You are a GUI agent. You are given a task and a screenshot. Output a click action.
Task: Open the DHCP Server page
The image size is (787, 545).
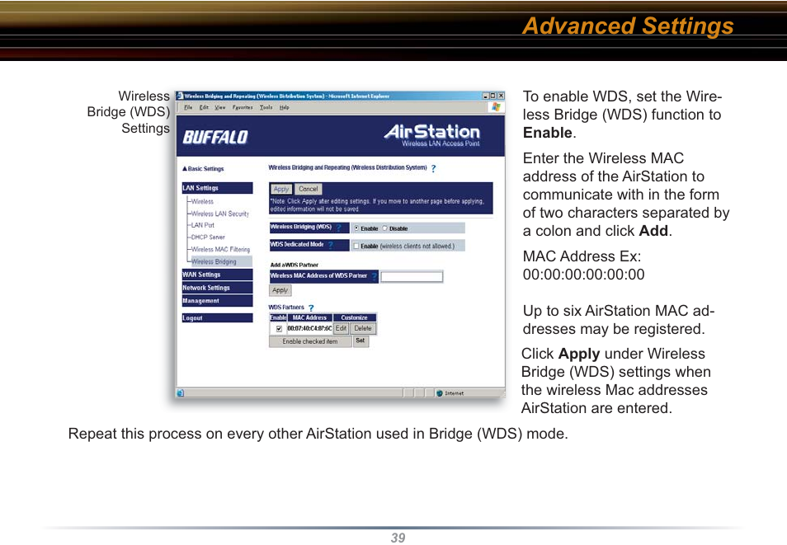tap(208, 237)
